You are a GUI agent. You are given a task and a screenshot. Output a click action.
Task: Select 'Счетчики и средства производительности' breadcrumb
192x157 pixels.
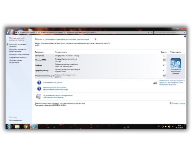point(81,32)
